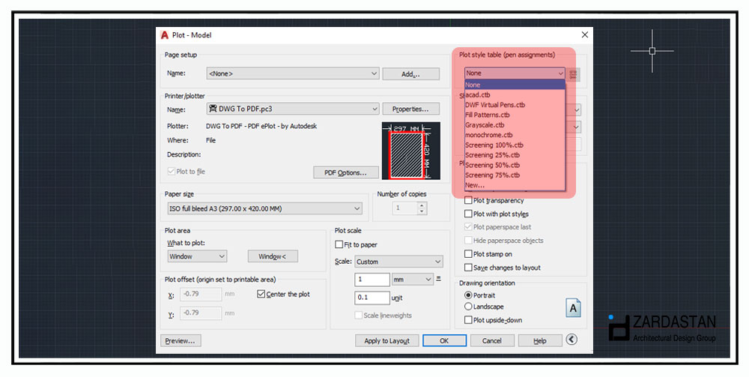Close the Plot dialog window
The width and height of the screenshot is (749, 377).
point(584,35)
